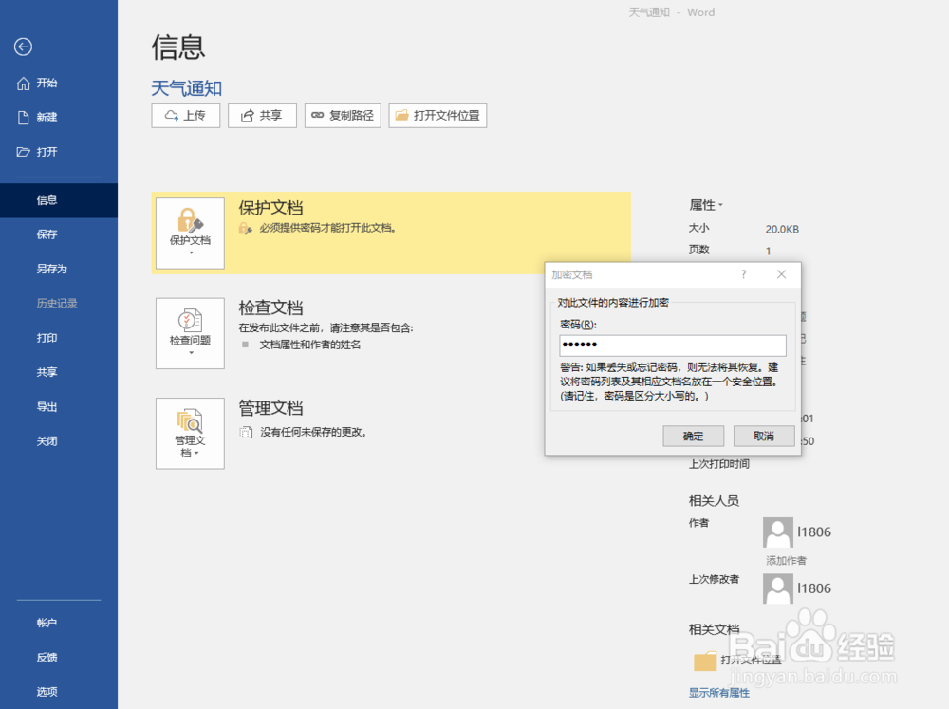
Task: Click 添加作者 field
Action: point(786,561)
